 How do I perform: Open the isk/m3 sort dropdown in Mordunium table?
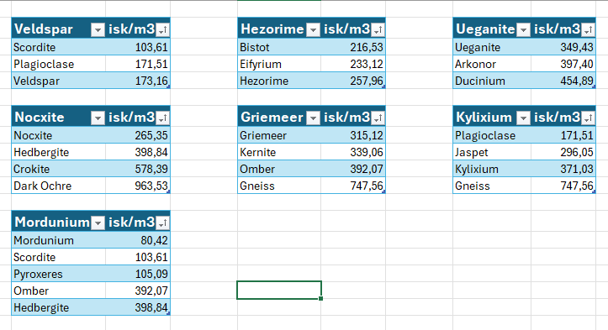point(163,223)
